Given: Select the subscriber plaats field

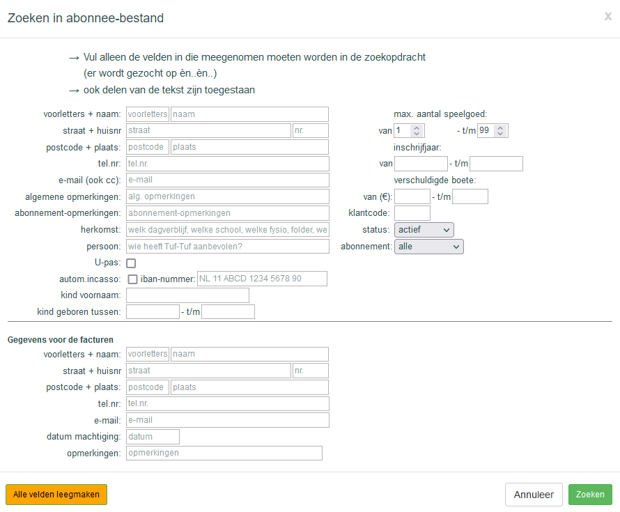Looking at the screenshot, I should pyautogui.click(x=249, y=147).
